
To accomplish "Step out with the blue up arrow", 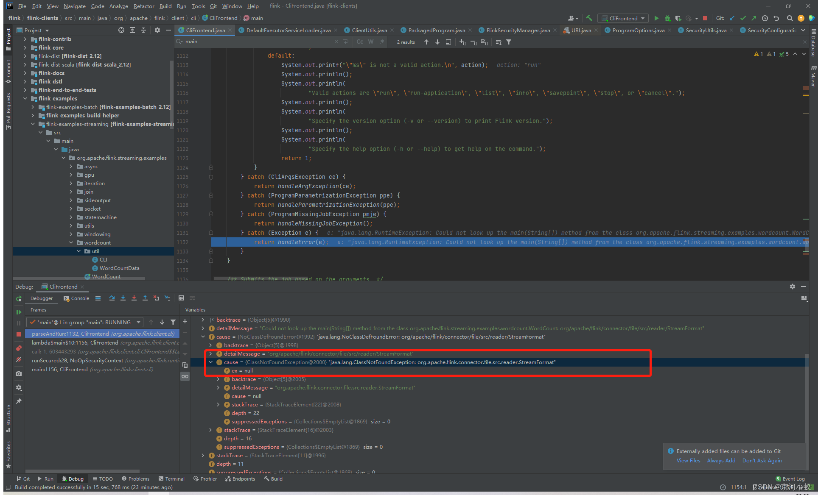I will click(145, 298).
